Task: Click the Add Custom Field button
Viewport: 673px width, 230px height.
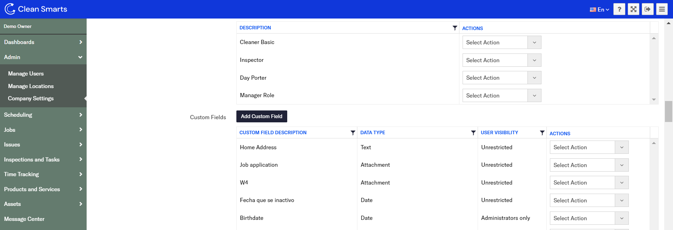Action: pyautogui.click(x=262, y=116)
